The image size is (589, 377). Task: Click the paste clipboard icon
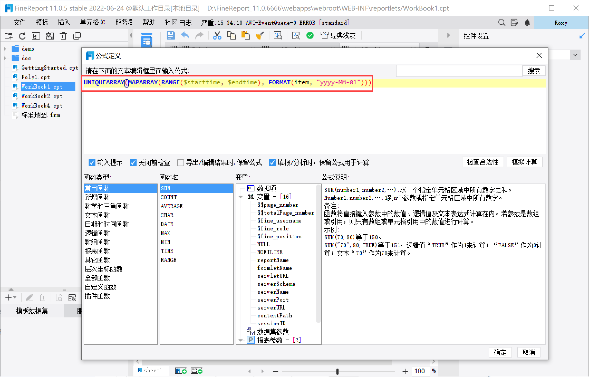tap(245, 36)
